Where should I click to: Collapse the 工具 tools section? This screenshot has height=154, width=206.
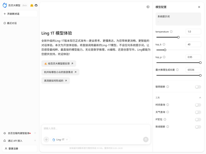[200, 98]
